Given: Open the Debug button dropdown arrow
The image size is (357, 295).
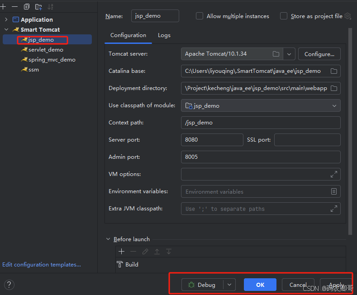Looking at the screenshot, I should pyautogui.click(x=229, y=285).
